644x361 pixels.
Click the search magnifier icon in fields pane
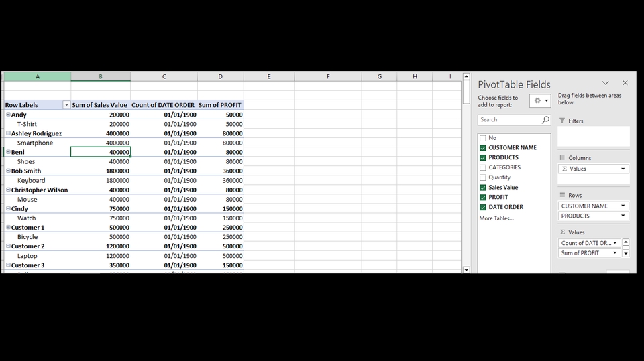click(545, 119)
